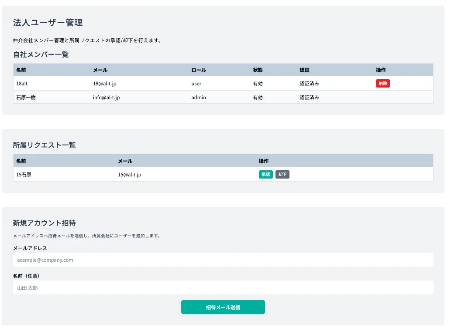
Task: Click the 所属リクエスト一覧 section heading
Action: pyautogui.click(x=45, y=145)
